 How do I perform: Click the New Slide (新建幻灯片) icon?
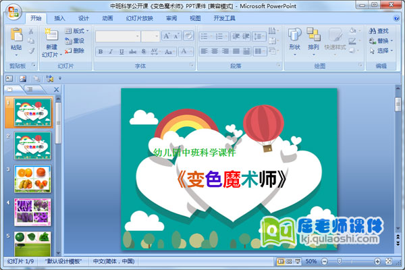click(x=51, y=34)
